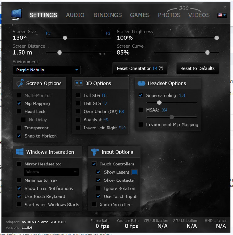Image resolution: width=233 pixels, height=235 pixels.
Task: Click the Input Options controller icon
Action: 95,152
